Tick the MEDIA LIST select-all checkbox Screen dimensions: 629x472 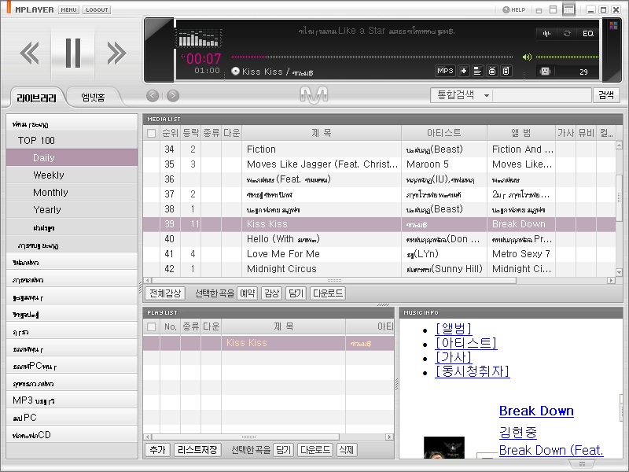[152, 134]
